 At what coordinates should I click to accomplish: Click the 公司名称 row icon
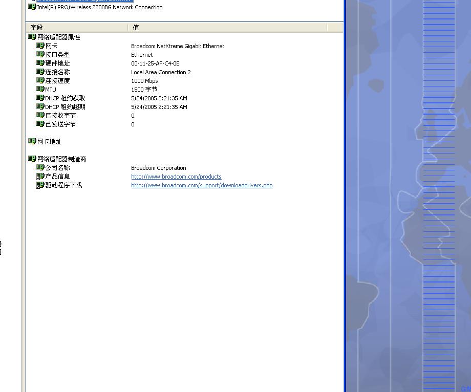pos(40,168)
